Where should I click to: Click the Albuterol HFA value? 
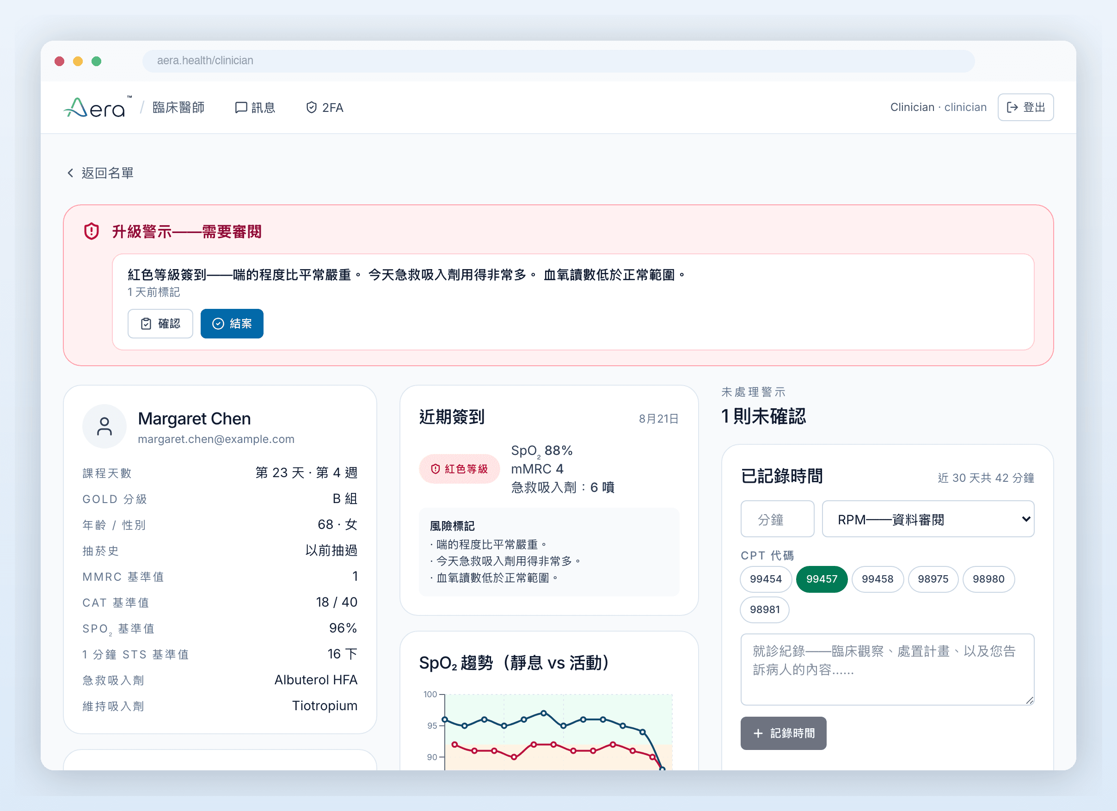316,680
